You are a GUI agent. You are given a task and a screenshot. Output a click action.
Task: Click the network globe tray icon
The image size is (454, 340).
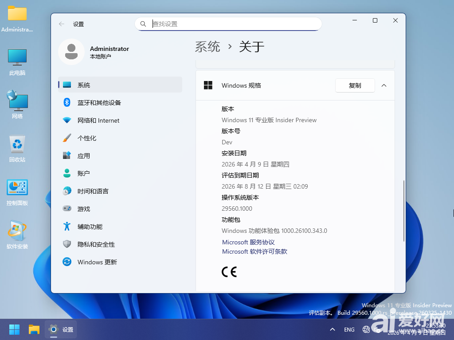(366, 329)
